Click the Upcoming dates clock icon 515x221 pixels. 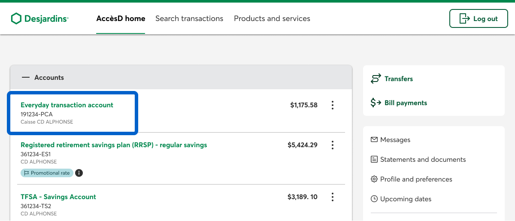(374, 199)
